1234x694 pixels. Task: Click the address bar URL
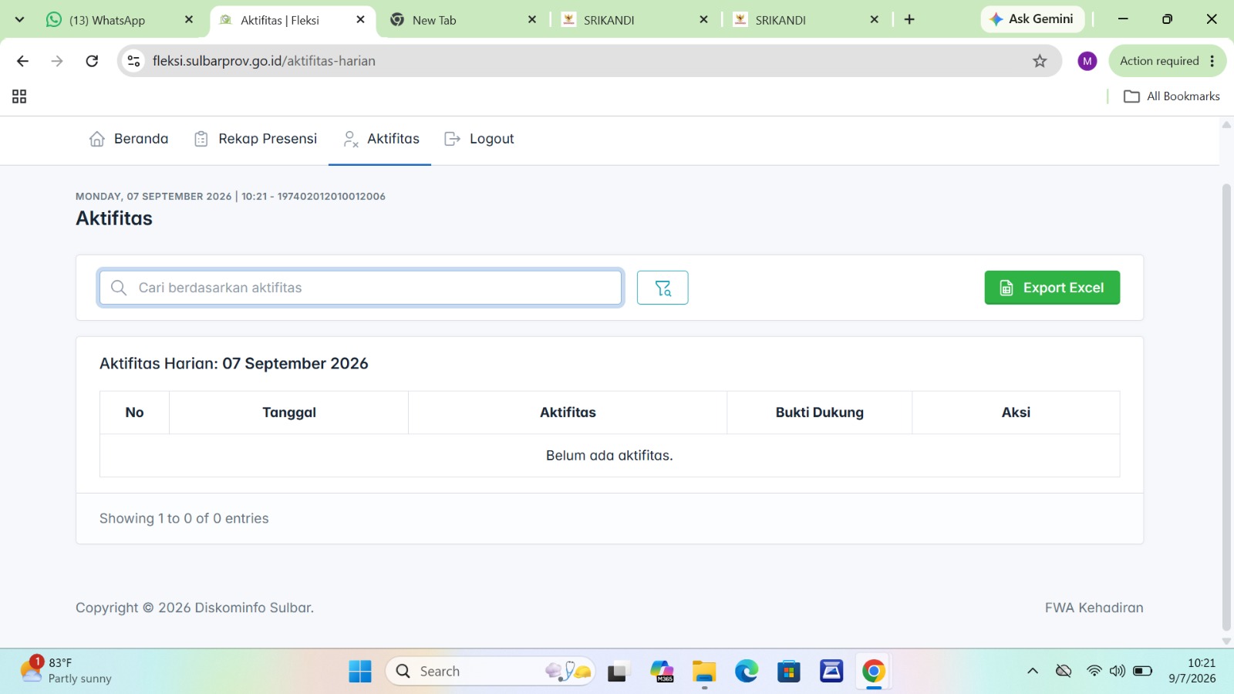[264, 61]
